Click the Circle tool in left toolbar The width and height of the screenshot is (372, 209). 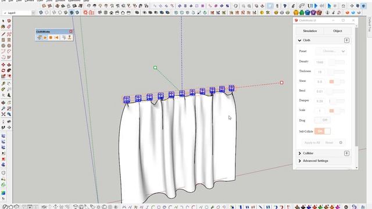pyautogui.click(x=3, y=46)
